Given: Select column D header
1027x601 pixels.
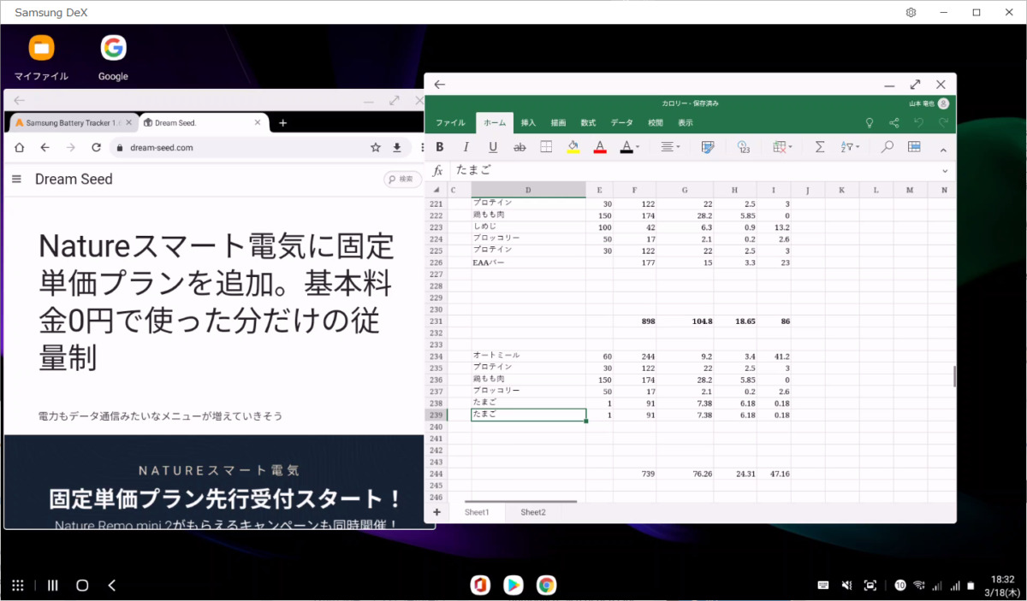Looking at the screenshot, I should click(528, 190).
